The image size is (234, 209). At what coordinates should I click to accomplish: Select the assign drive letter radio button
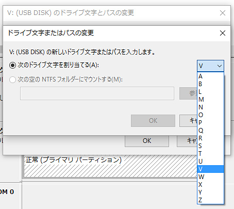(x=12, y=66)
